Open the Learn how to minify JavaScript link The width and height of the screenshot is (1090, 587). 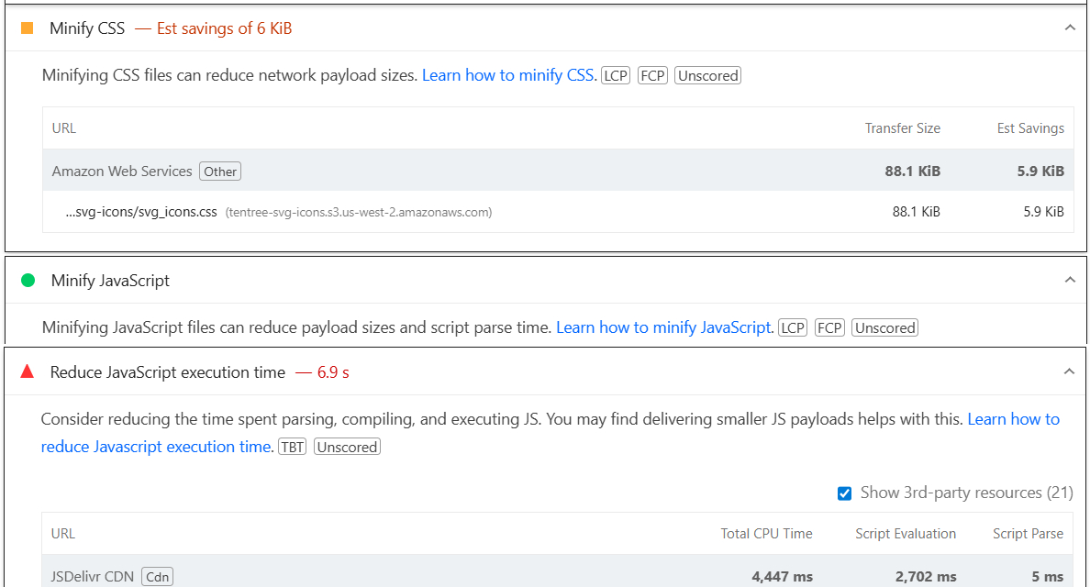pos(663,327)
